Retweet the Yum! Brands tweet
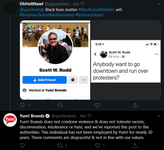164x150 pixels. (60, 145)
